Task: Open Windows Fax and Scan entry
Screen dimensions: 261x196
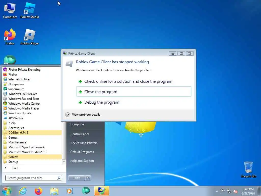Action: 32,99
